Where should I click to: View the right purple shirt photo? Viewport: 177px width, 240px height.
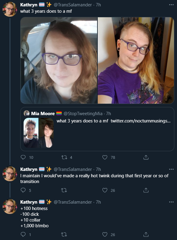(136, 60)
